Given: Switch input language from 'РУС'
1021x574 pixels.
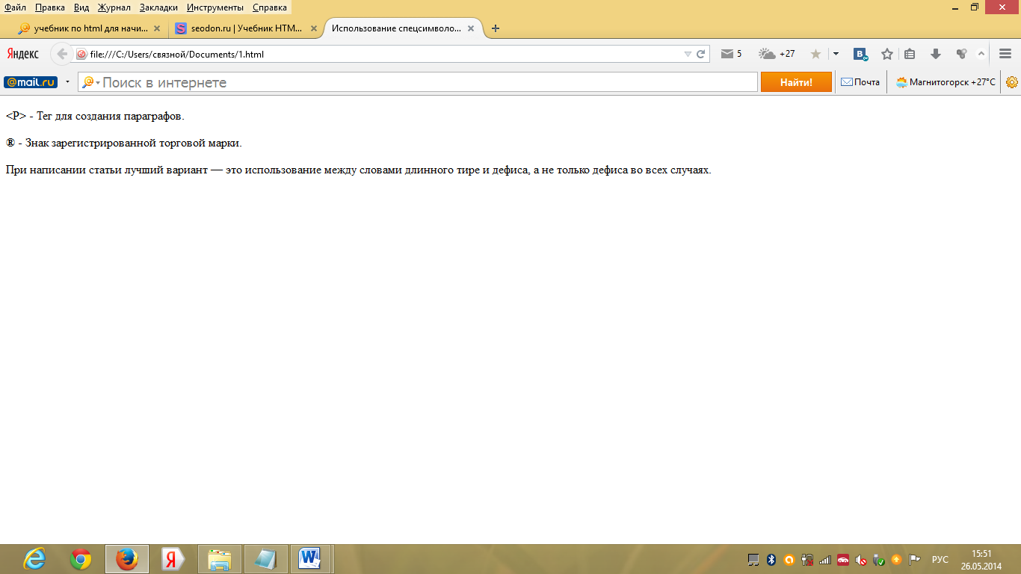Looking at the screenshot, I should pos(940,560).
